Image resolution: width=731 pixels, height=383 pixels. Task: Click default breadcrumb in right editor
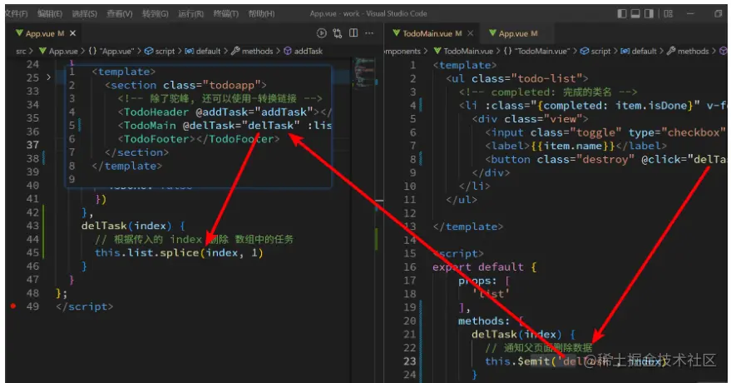click(639, 51)
